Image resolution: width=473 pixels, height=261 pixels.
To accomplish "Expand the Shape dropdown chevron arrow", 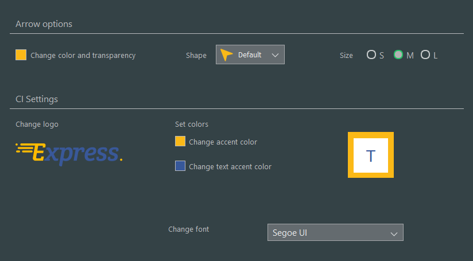I will point(275,55).
